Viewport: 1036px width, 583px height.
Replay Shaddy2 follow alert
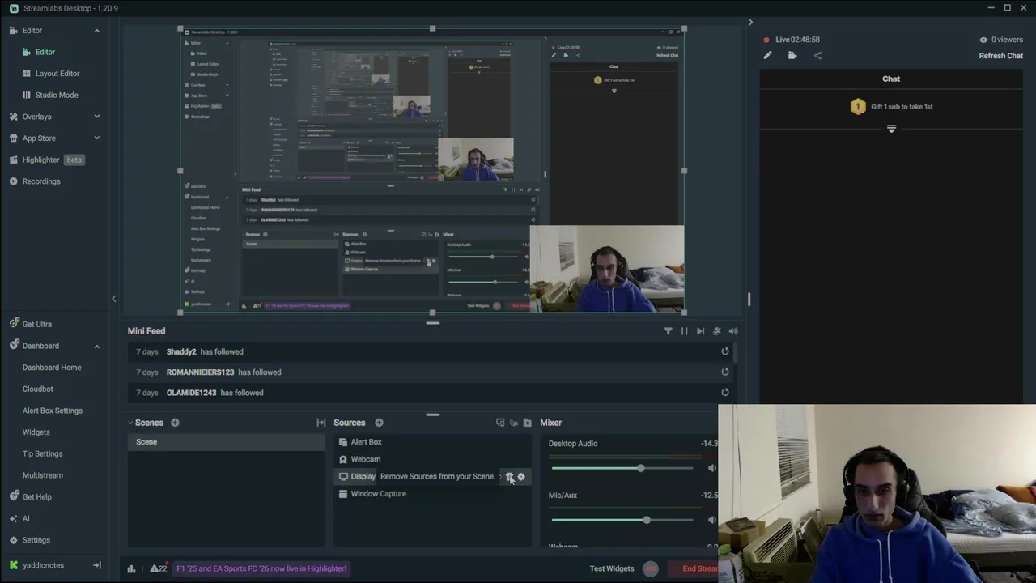(x=725, y=351)
